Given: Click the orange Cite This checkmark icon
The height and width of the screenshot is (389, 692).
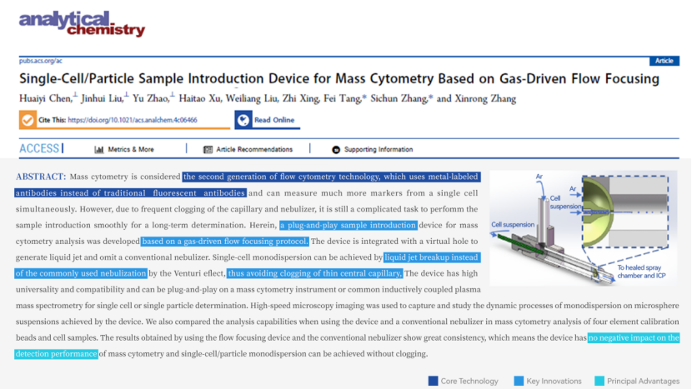Looking at the screenshot, I should tap(28, 120).
